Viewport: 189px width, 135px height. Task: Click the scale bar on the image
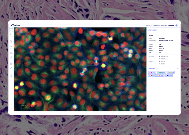pos(23,105)
